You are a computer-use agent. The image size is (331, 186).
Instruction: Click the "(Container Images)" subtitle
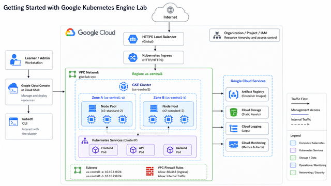click(254, 96)
